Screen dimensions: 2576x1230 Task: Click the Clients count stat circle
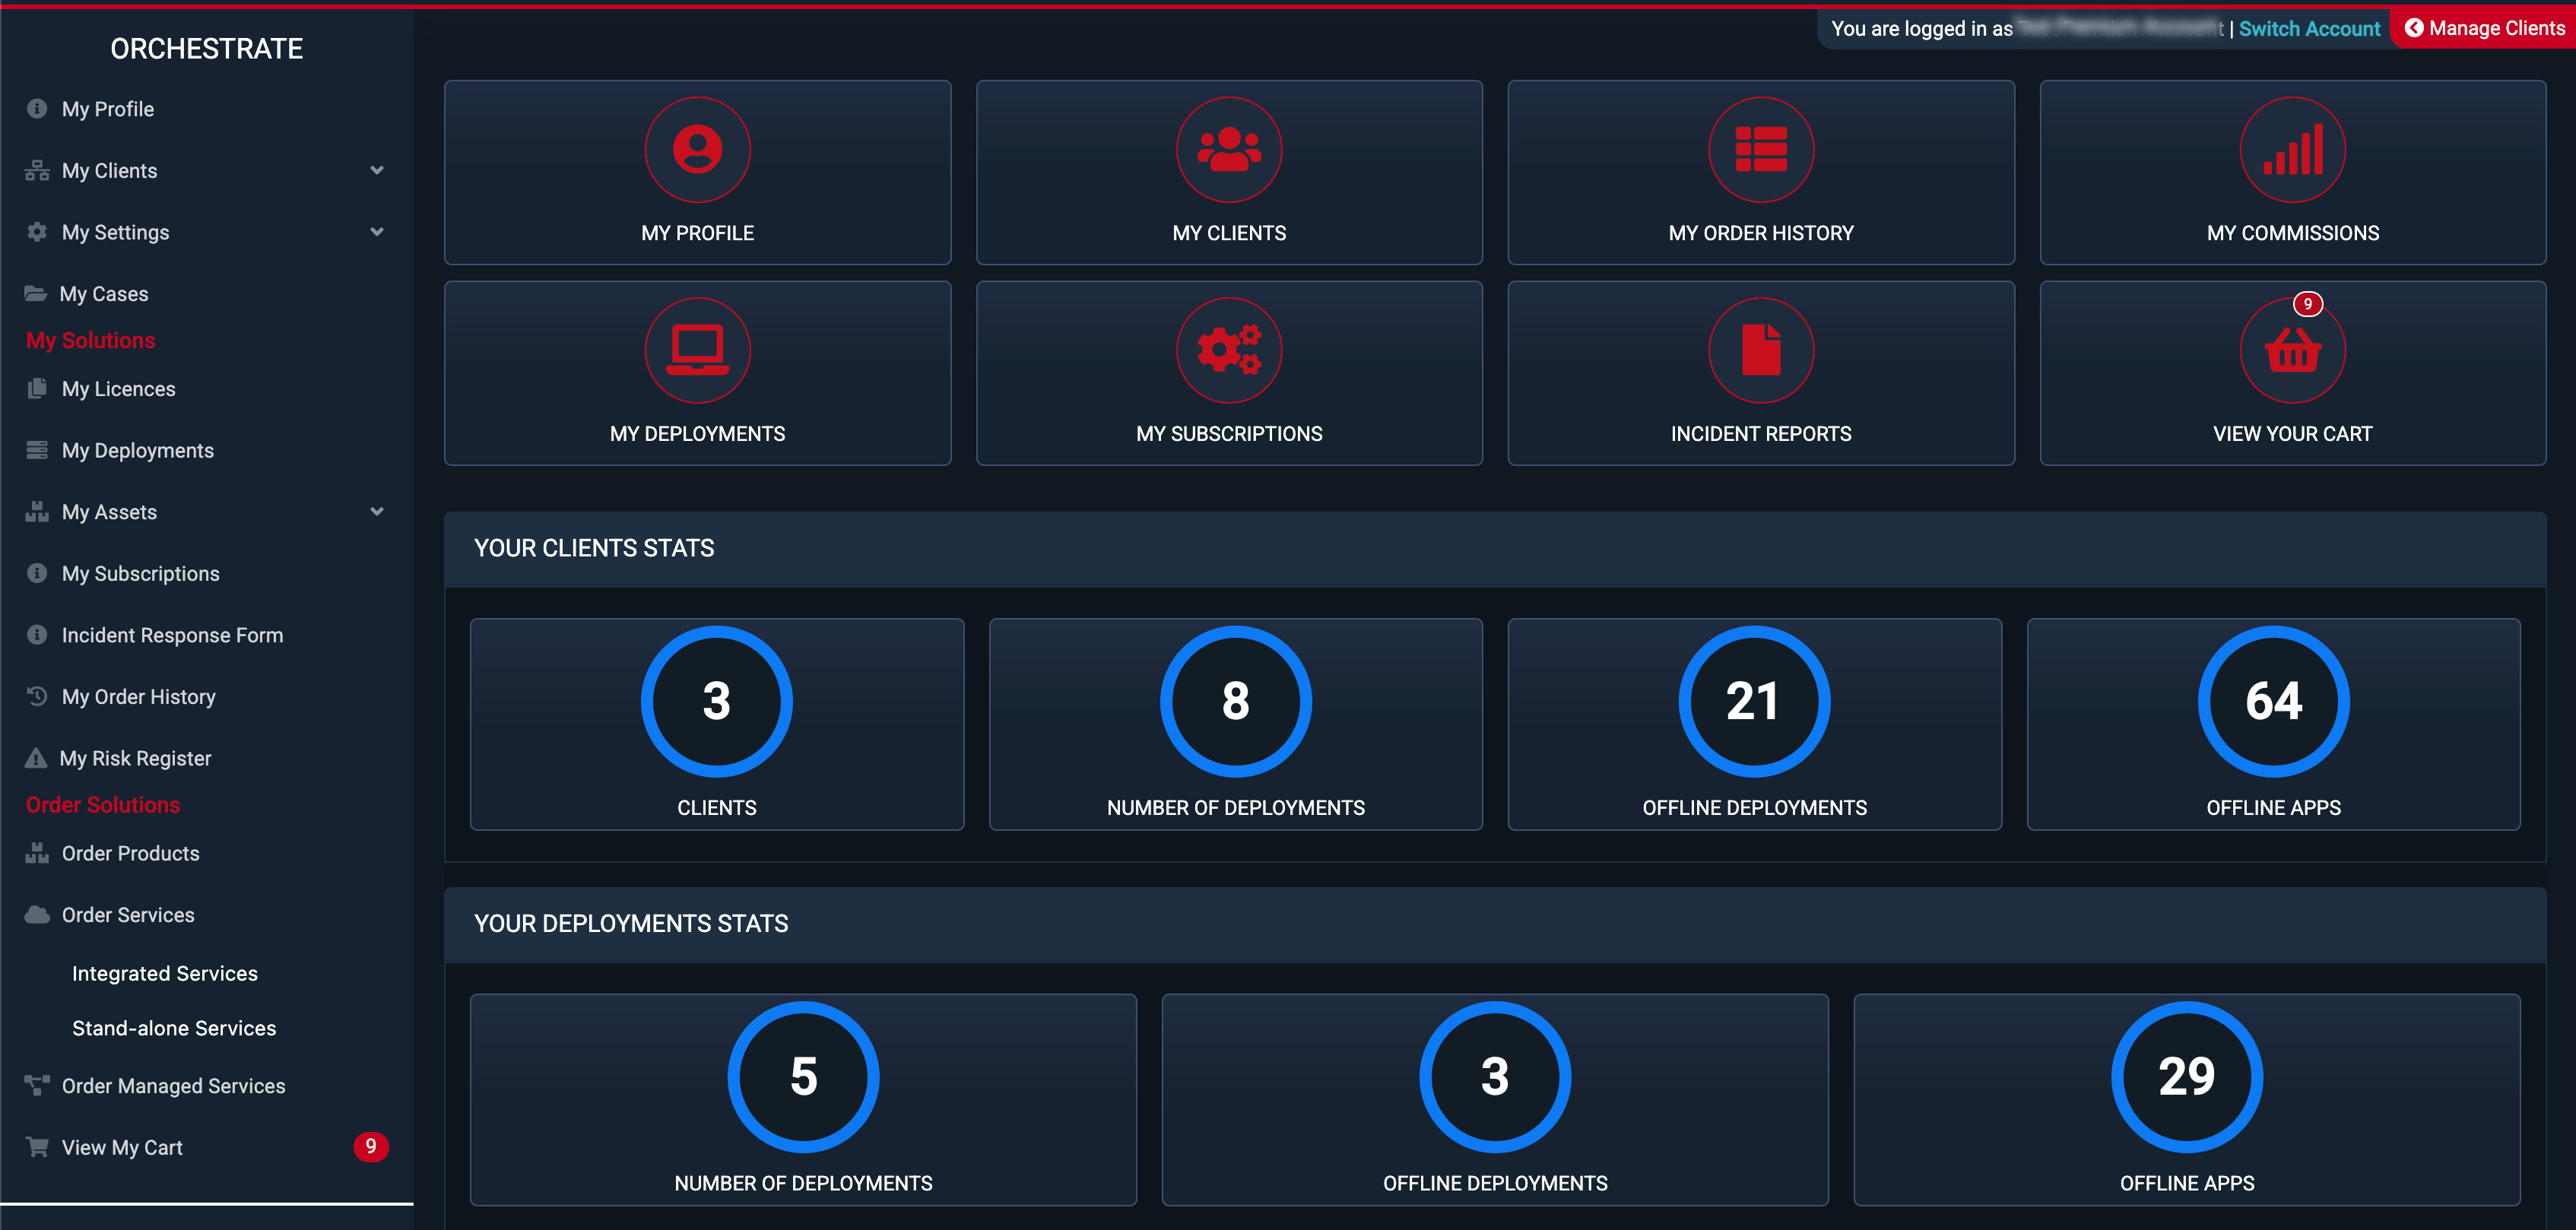pos(716,701)
